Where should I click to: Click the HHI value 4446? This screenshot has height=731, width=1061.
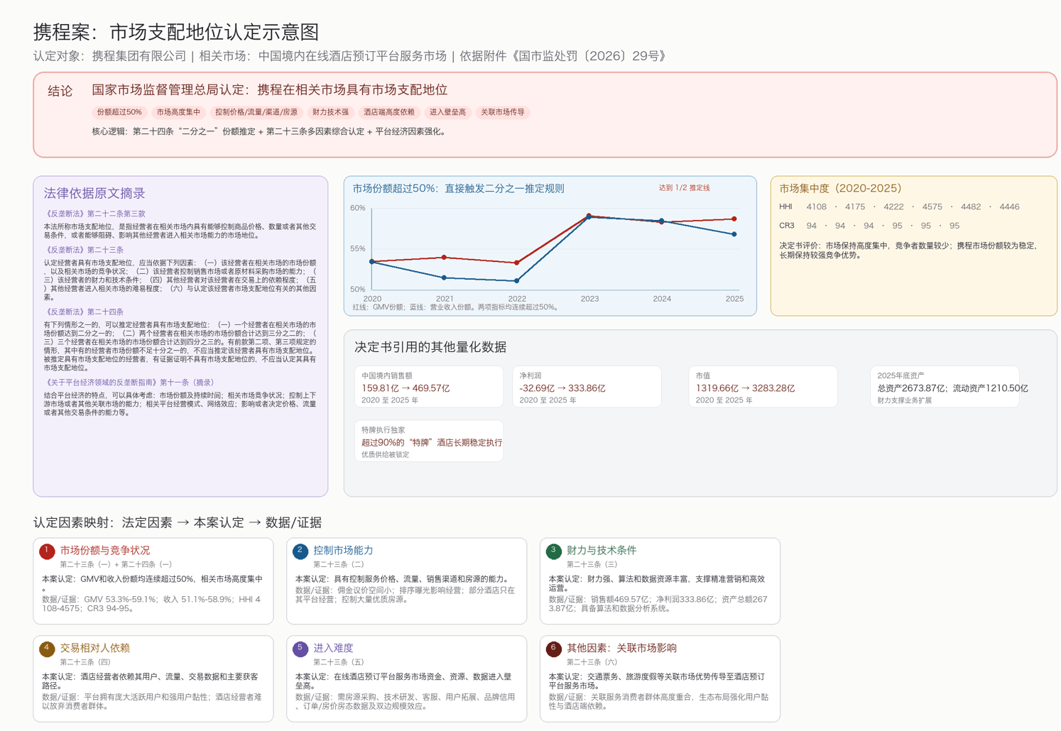coord(1009,207)
